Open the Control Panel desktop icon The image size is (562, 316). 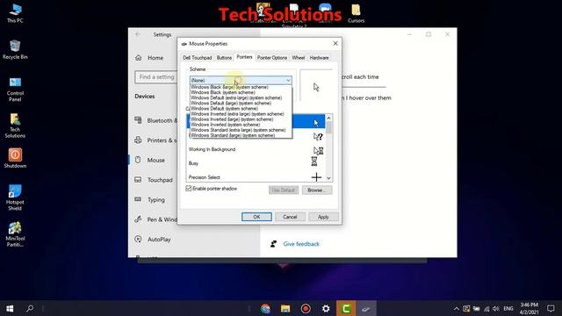pos(15,90)
